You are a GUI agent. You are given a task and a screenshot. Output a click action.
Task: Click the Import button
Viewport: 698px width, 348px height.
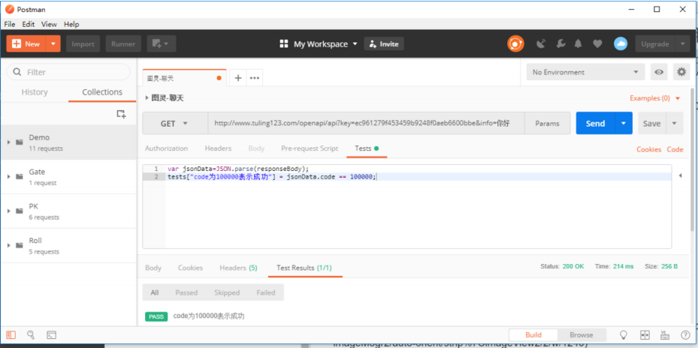[83, 43]
